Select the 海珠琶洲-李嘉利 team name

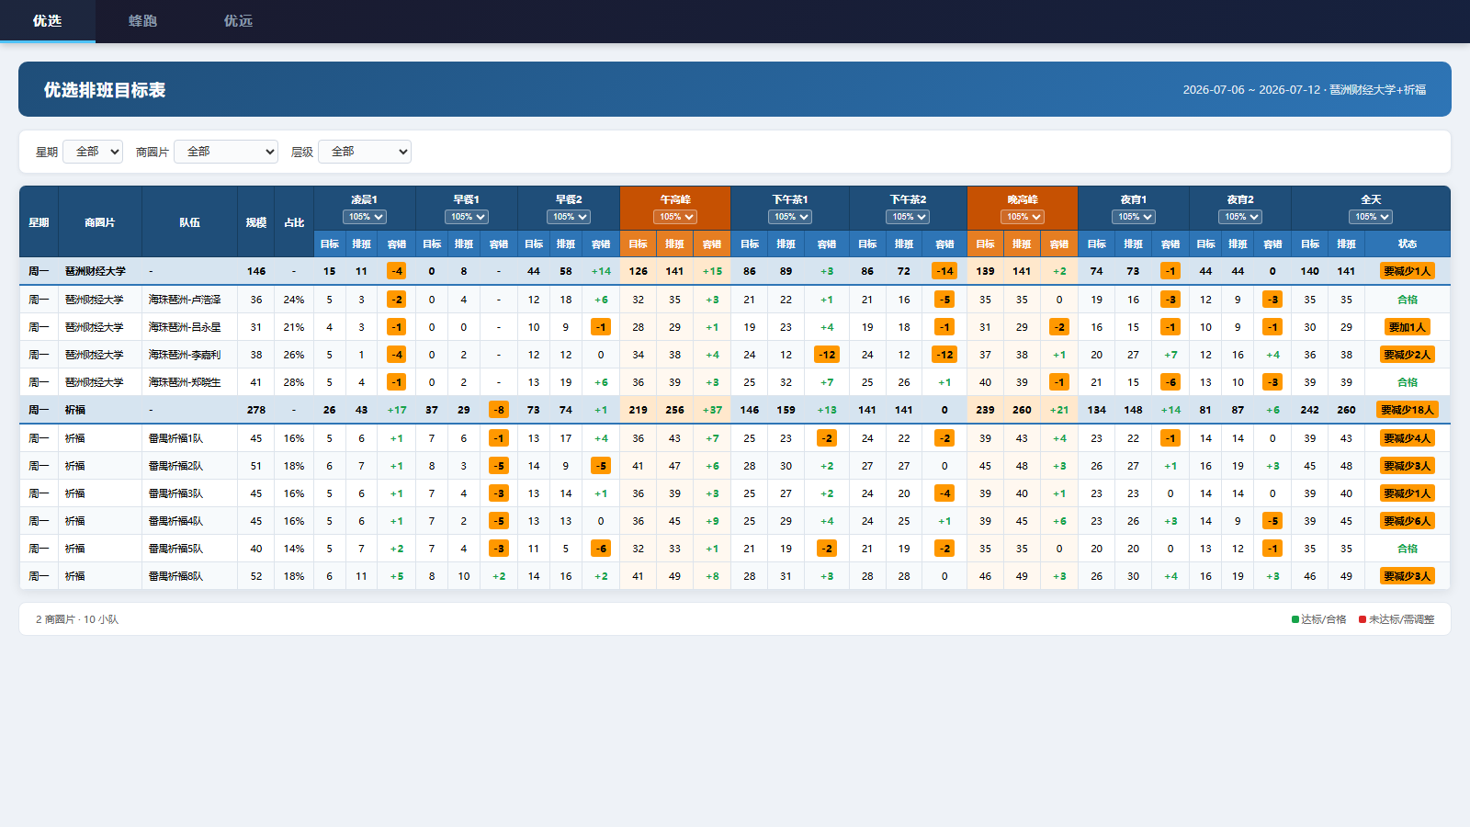tap(185, 355)
